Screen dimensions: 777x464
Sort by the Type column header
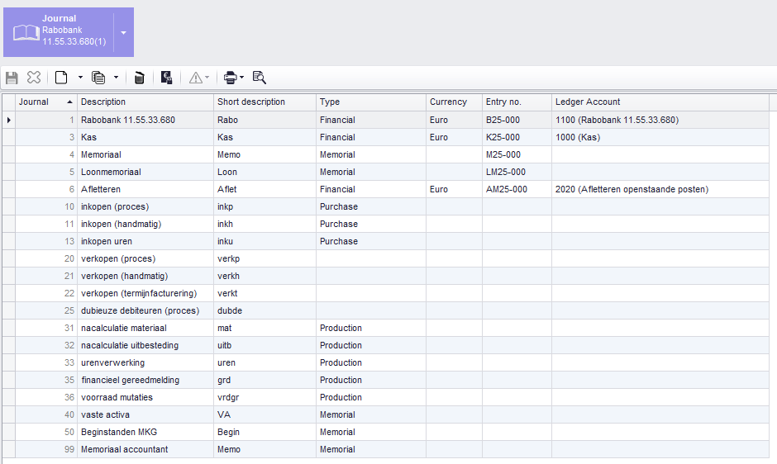coord(371,102)
